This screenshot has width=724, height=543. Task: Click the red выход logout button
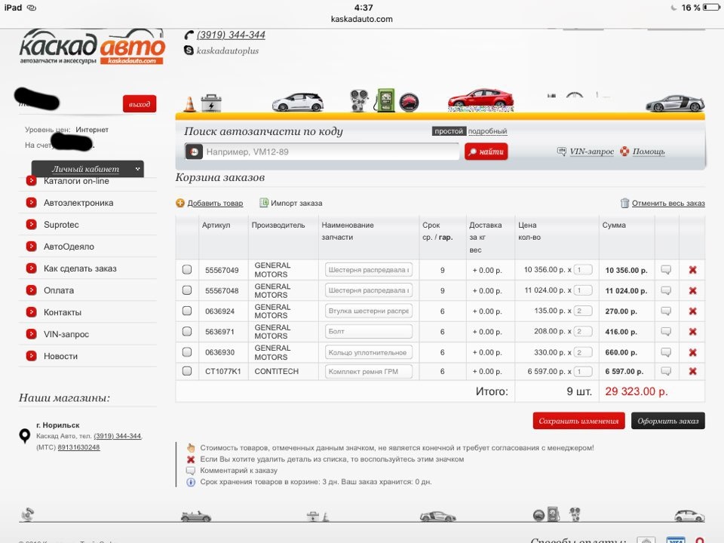(140, 104)
